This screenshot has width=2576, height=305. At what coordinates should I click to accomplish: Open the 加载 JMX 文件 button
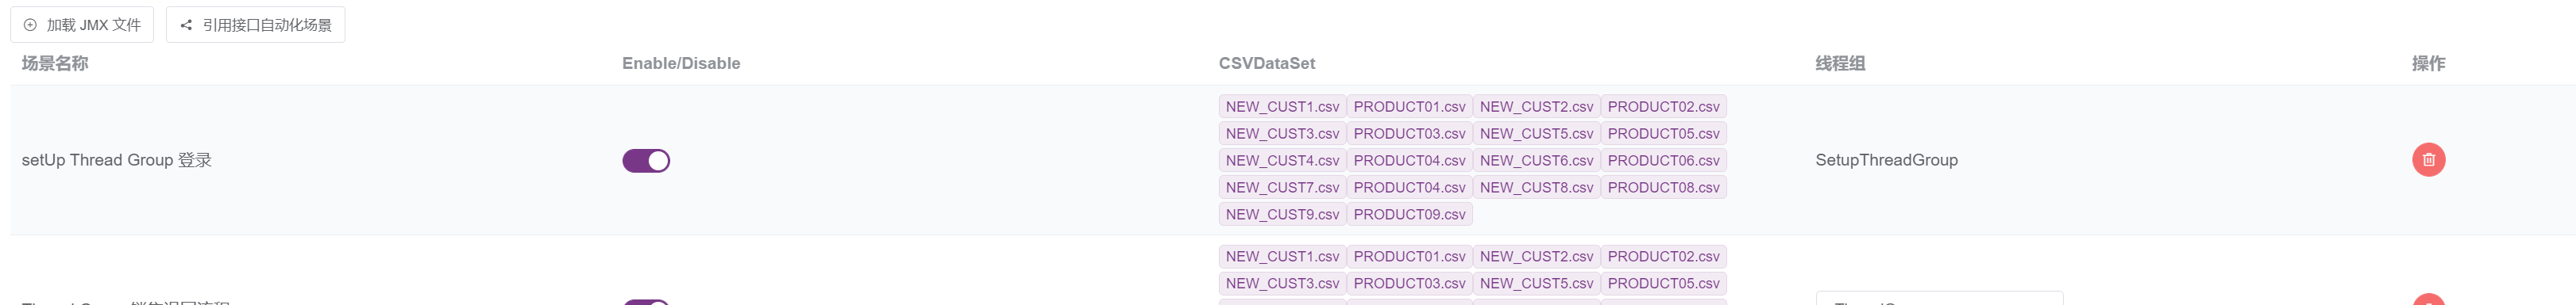(82, 25)
